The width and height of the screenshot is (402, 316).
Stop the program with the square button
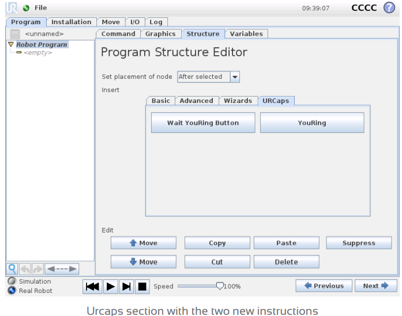142,287
